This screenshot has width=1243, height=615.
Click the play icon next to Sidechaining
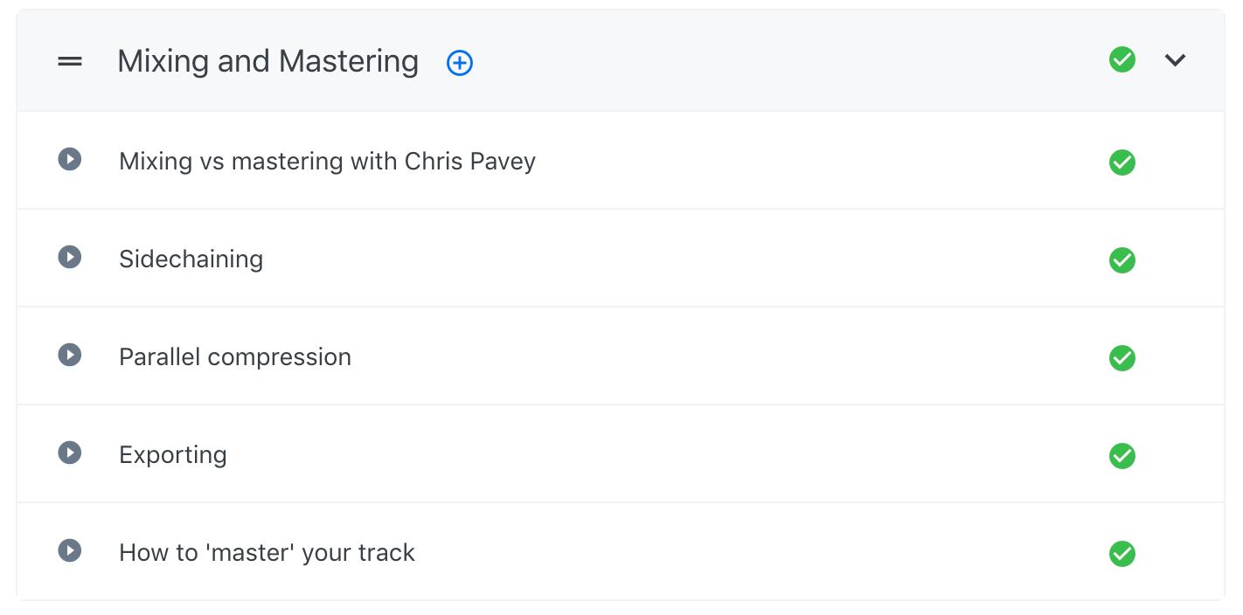70,257
